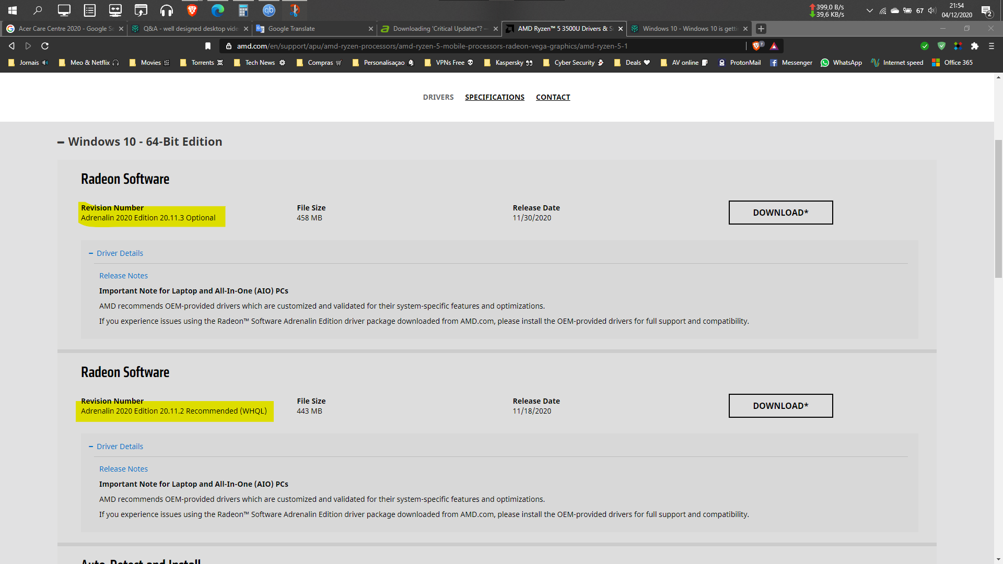Go to the SPECIFICATIONS page tab
Screen dimensions: 1003x564
point(494,97)
